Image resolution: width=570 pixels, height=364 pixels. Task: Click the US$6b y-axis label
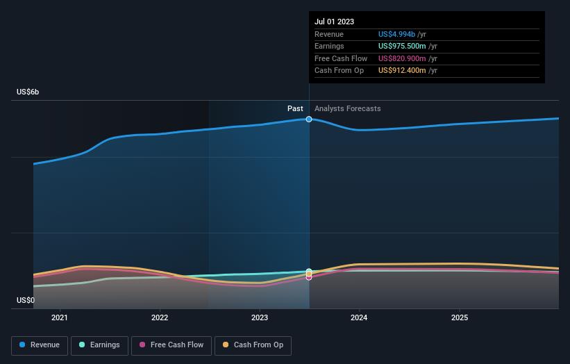pos(28,92)
